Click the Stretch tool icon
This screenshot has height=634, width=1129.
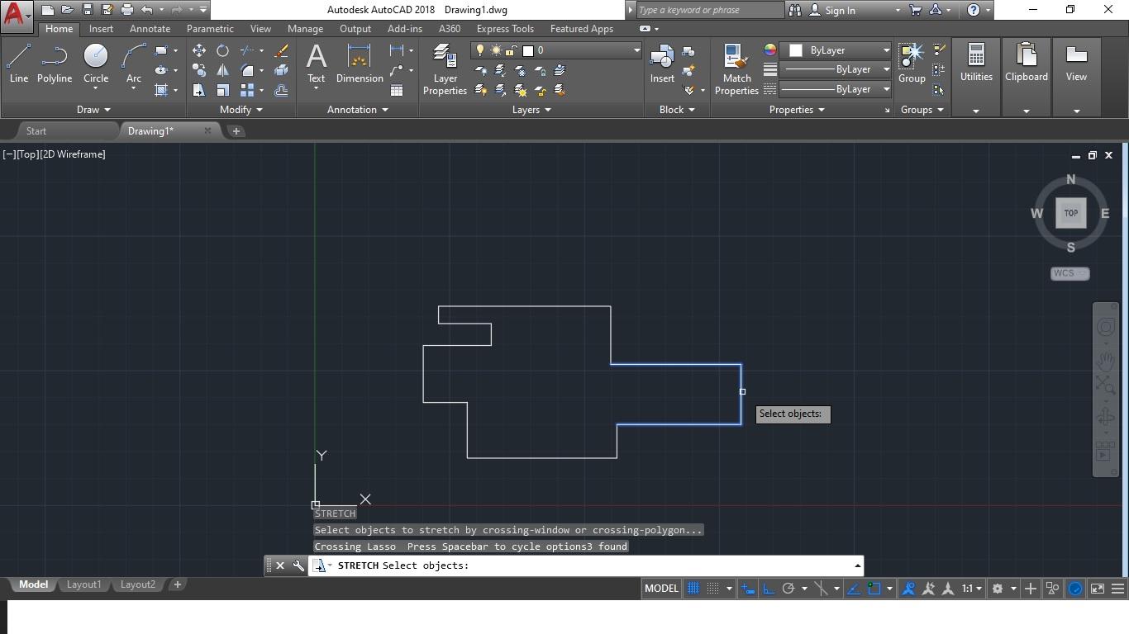(199, 90)
